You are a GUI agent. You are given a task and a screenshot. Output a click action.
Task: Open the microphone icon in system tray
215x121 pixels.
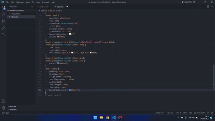(186, 118)
